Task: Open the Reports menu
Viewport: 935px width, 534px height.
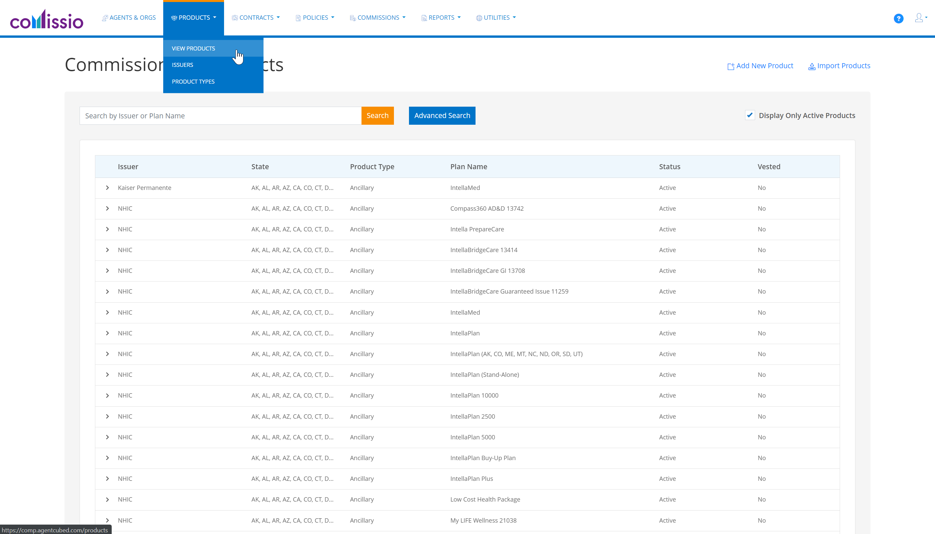Action: pos(441,18)
